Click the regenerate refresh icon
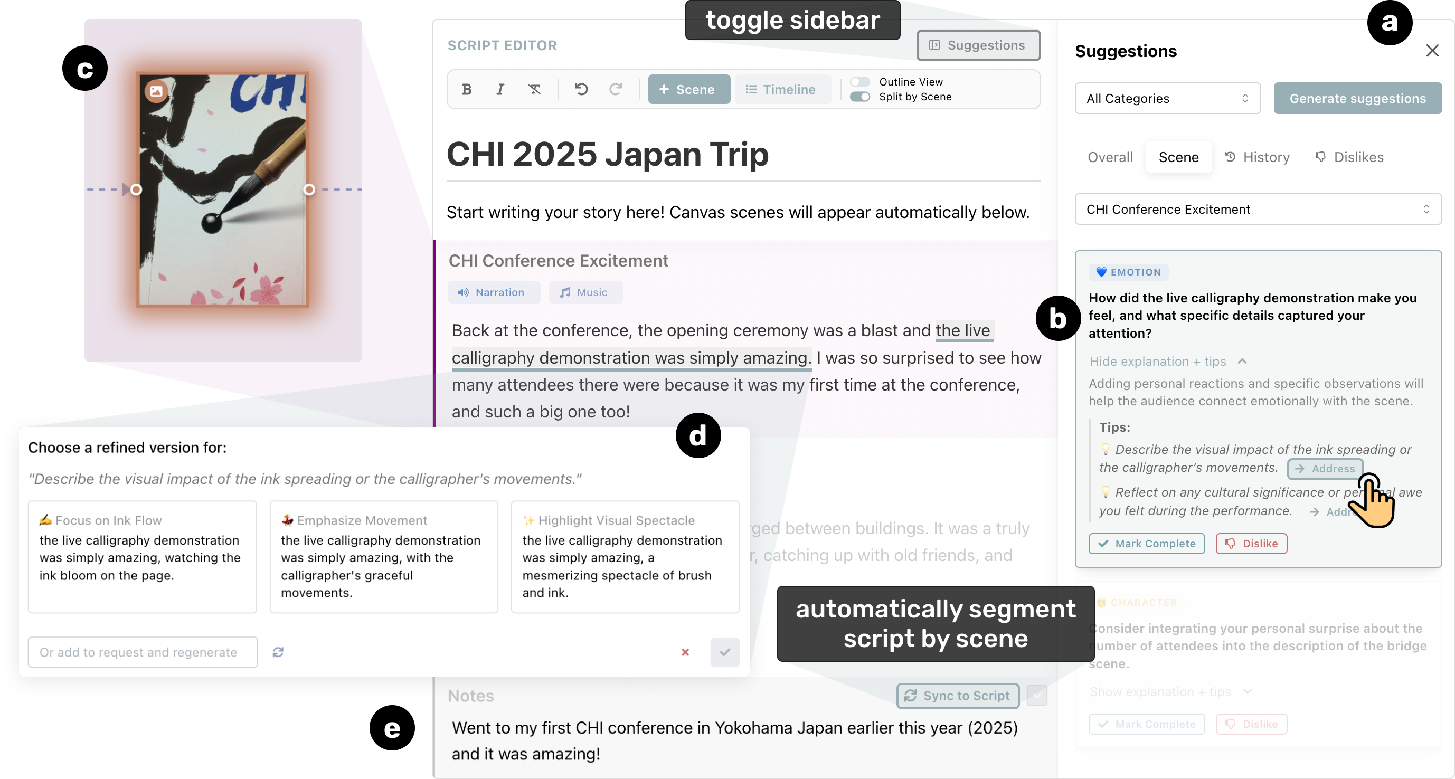Image resolution: width=1455 pixels, height=779 pixels. tap(277, 652)
